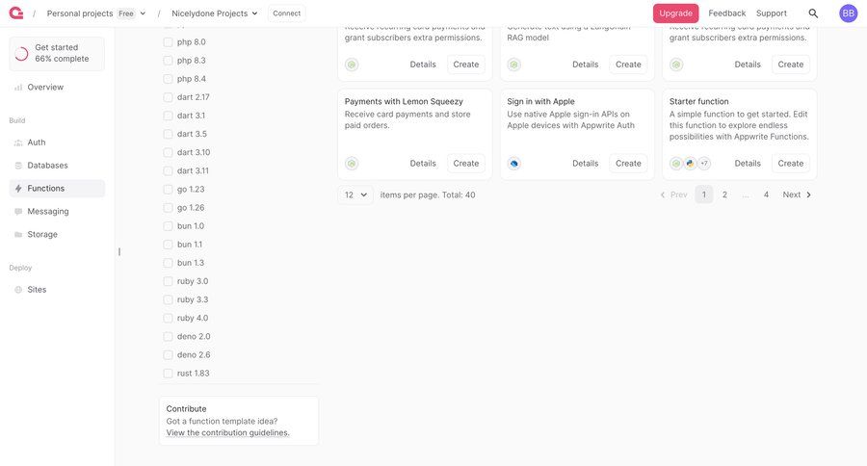867x466 pixels.
Task: View Details for Sign in with Apple
Action: [x=585, y=164]
